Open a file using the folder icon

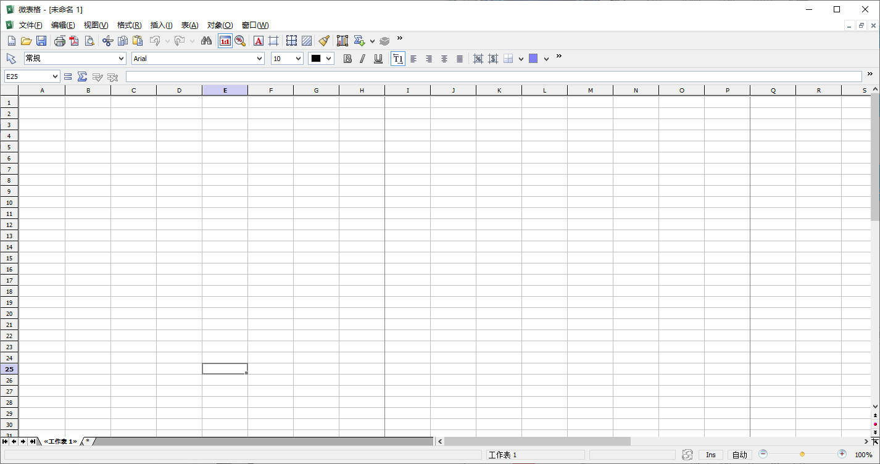coord(26,41)
